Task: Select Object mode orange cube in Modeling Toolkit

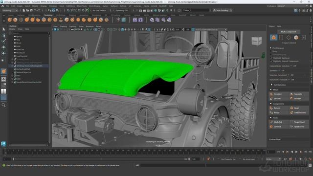Action: [273, 37]
